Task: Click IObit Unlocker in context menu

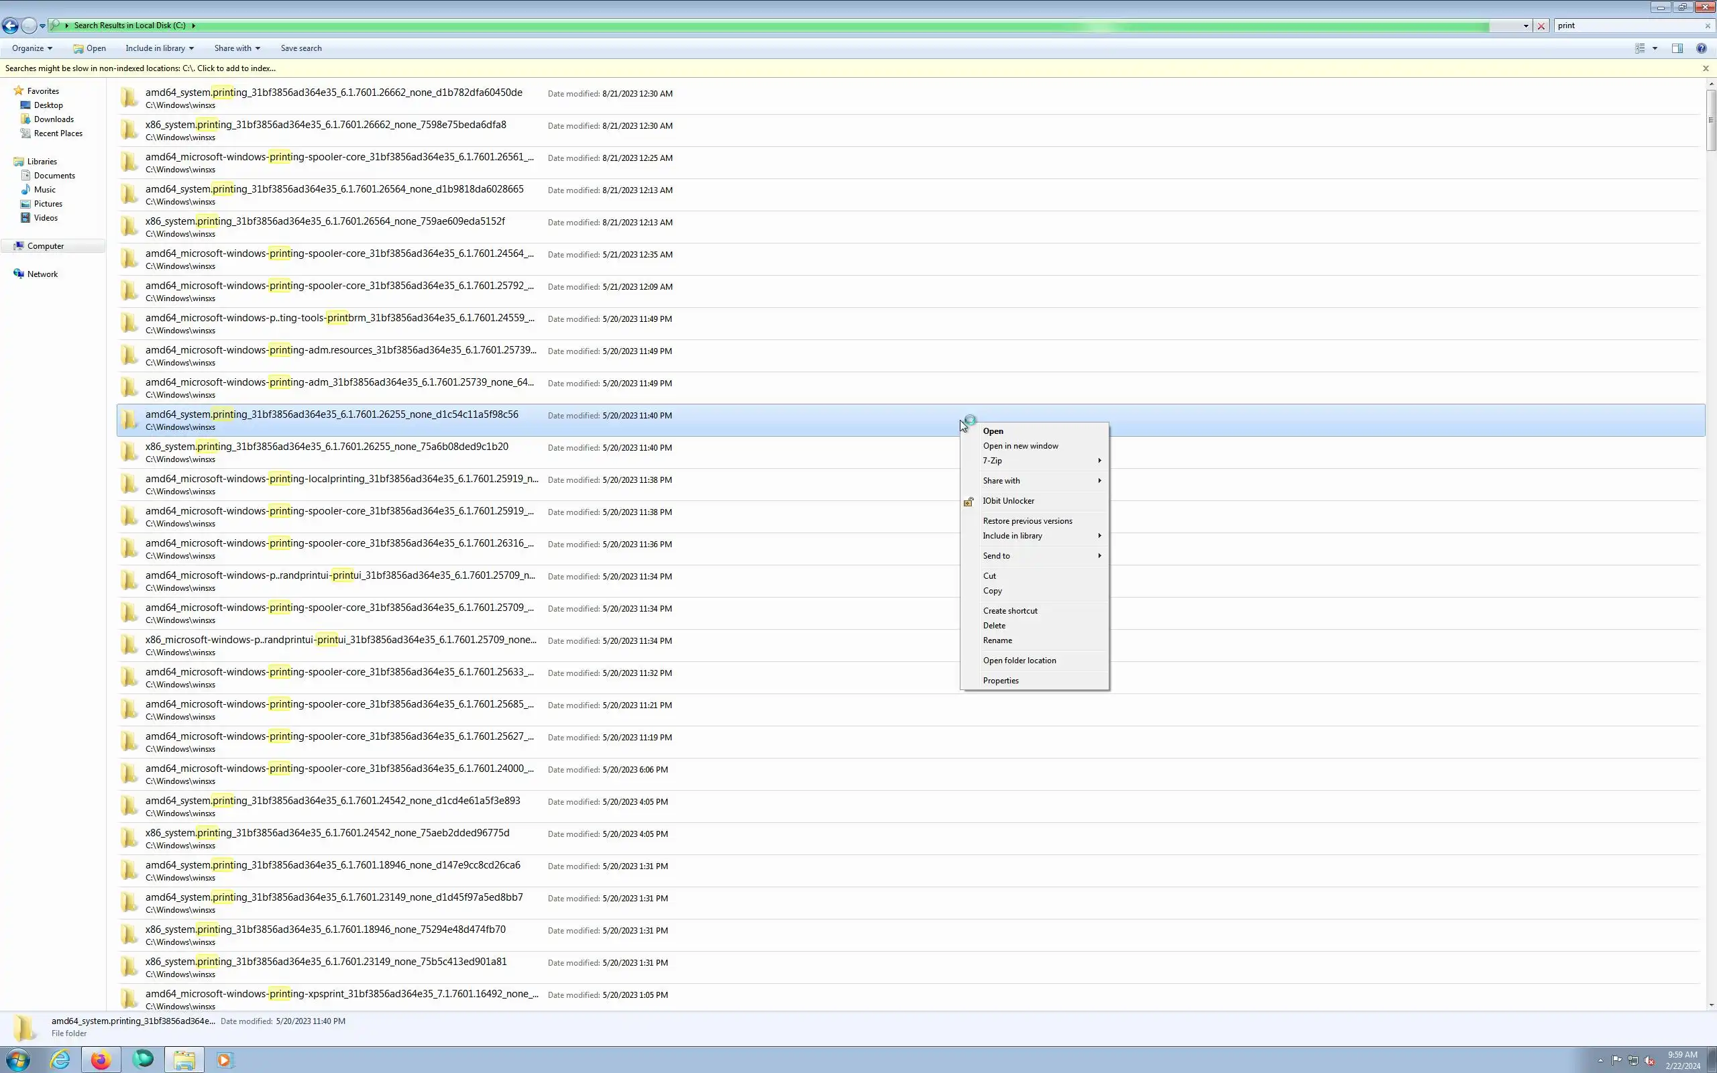Action: point(1007,501)
